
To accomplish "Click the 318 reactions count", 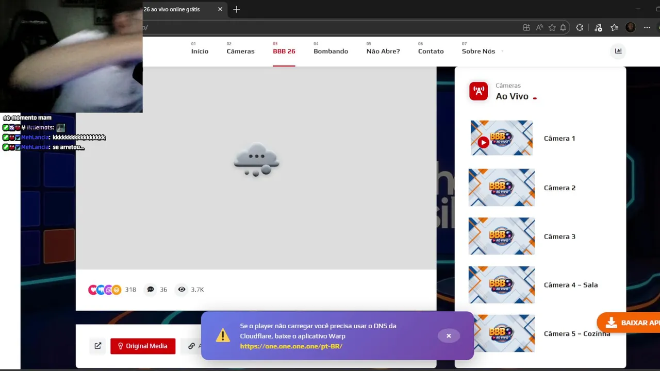I will tap(130, 290).
